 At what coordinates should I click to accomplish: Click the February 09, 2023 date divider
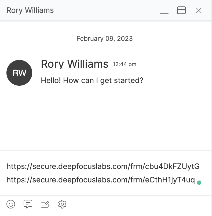[105, 39]
